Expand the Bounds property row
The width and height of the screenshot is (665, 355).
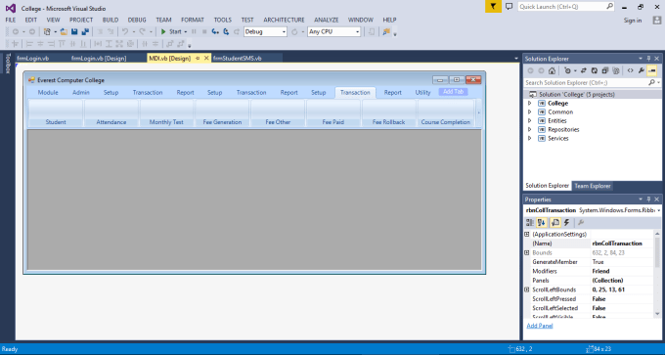tap(527, 252)
